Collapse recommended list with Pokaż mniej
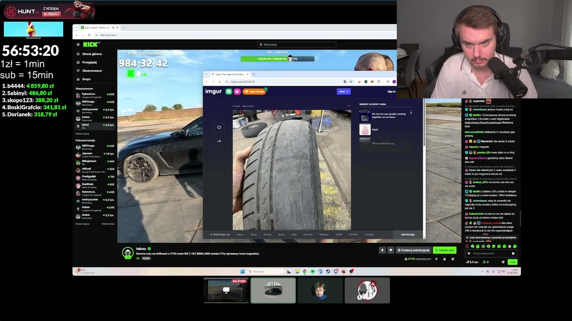 108,224
